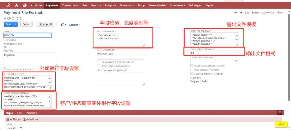Toggle the Inactive checkbox
This screenshot has width=291, height=130.
5,39
